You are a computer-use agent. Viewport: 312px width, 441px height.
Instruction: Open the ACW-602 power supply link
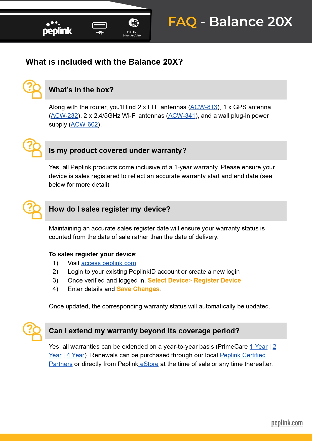84,125
